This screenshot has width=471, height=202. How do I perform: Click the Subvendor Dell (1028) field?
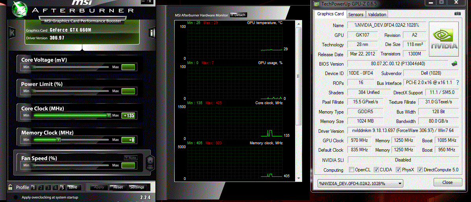tap(431, 73)
